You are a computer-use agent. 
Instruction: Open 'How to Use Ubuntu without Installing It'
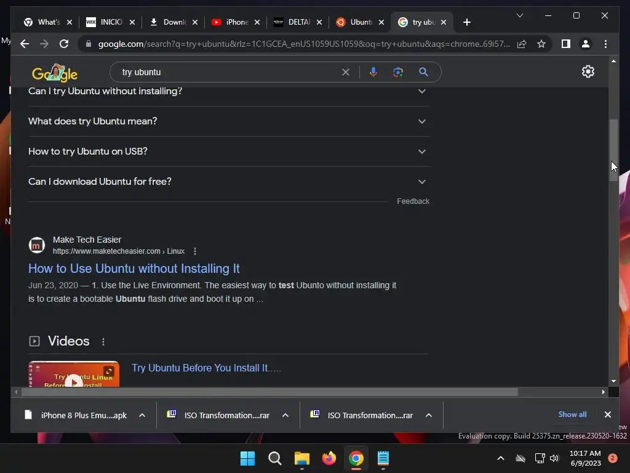[x=134, y=269]
